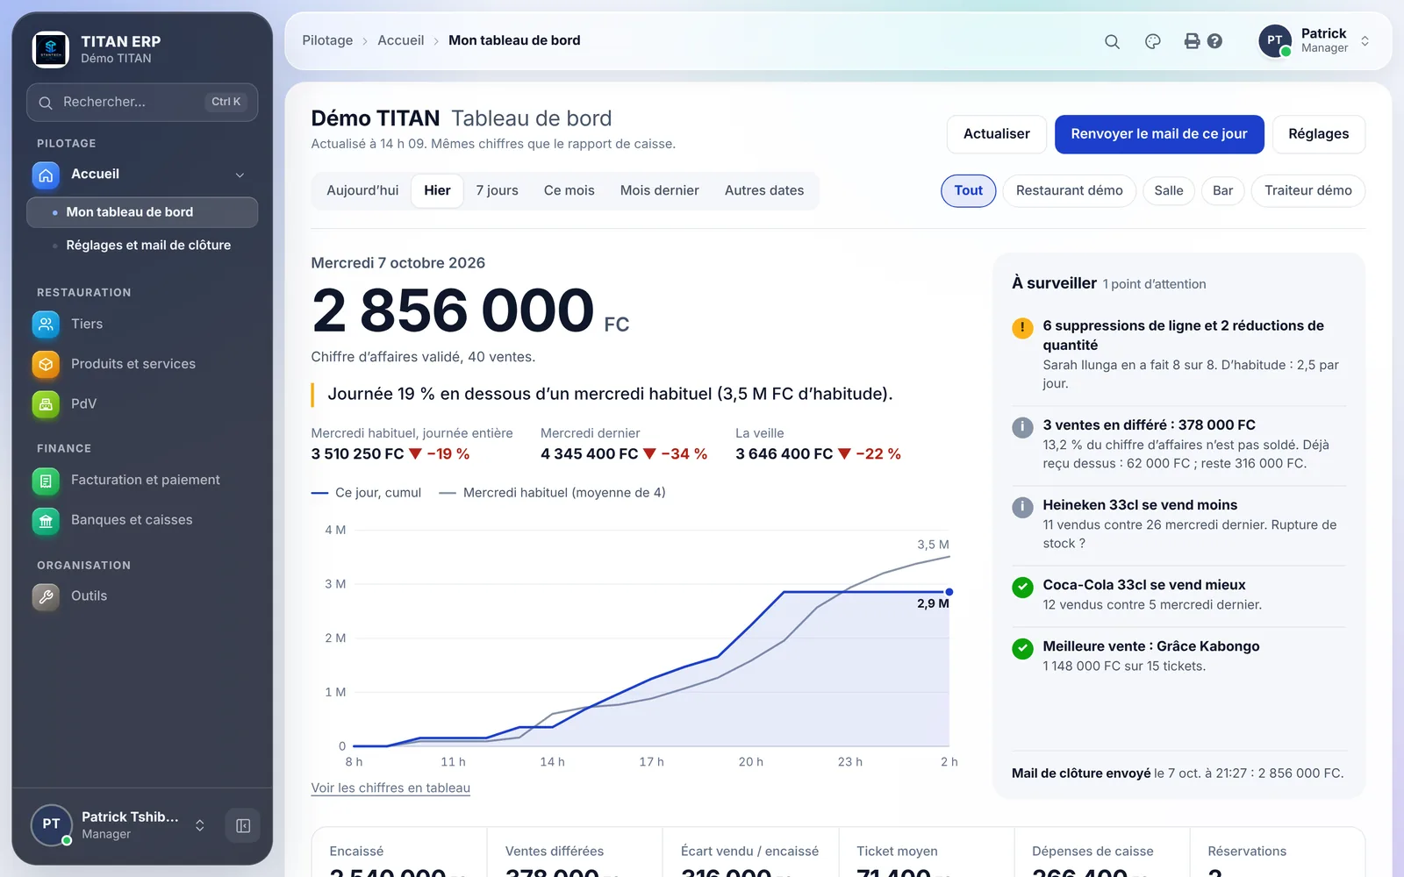Screen dimensions: 1404x877
Task: Click the PT avatar in top bar
Action: click(1275, 40)
